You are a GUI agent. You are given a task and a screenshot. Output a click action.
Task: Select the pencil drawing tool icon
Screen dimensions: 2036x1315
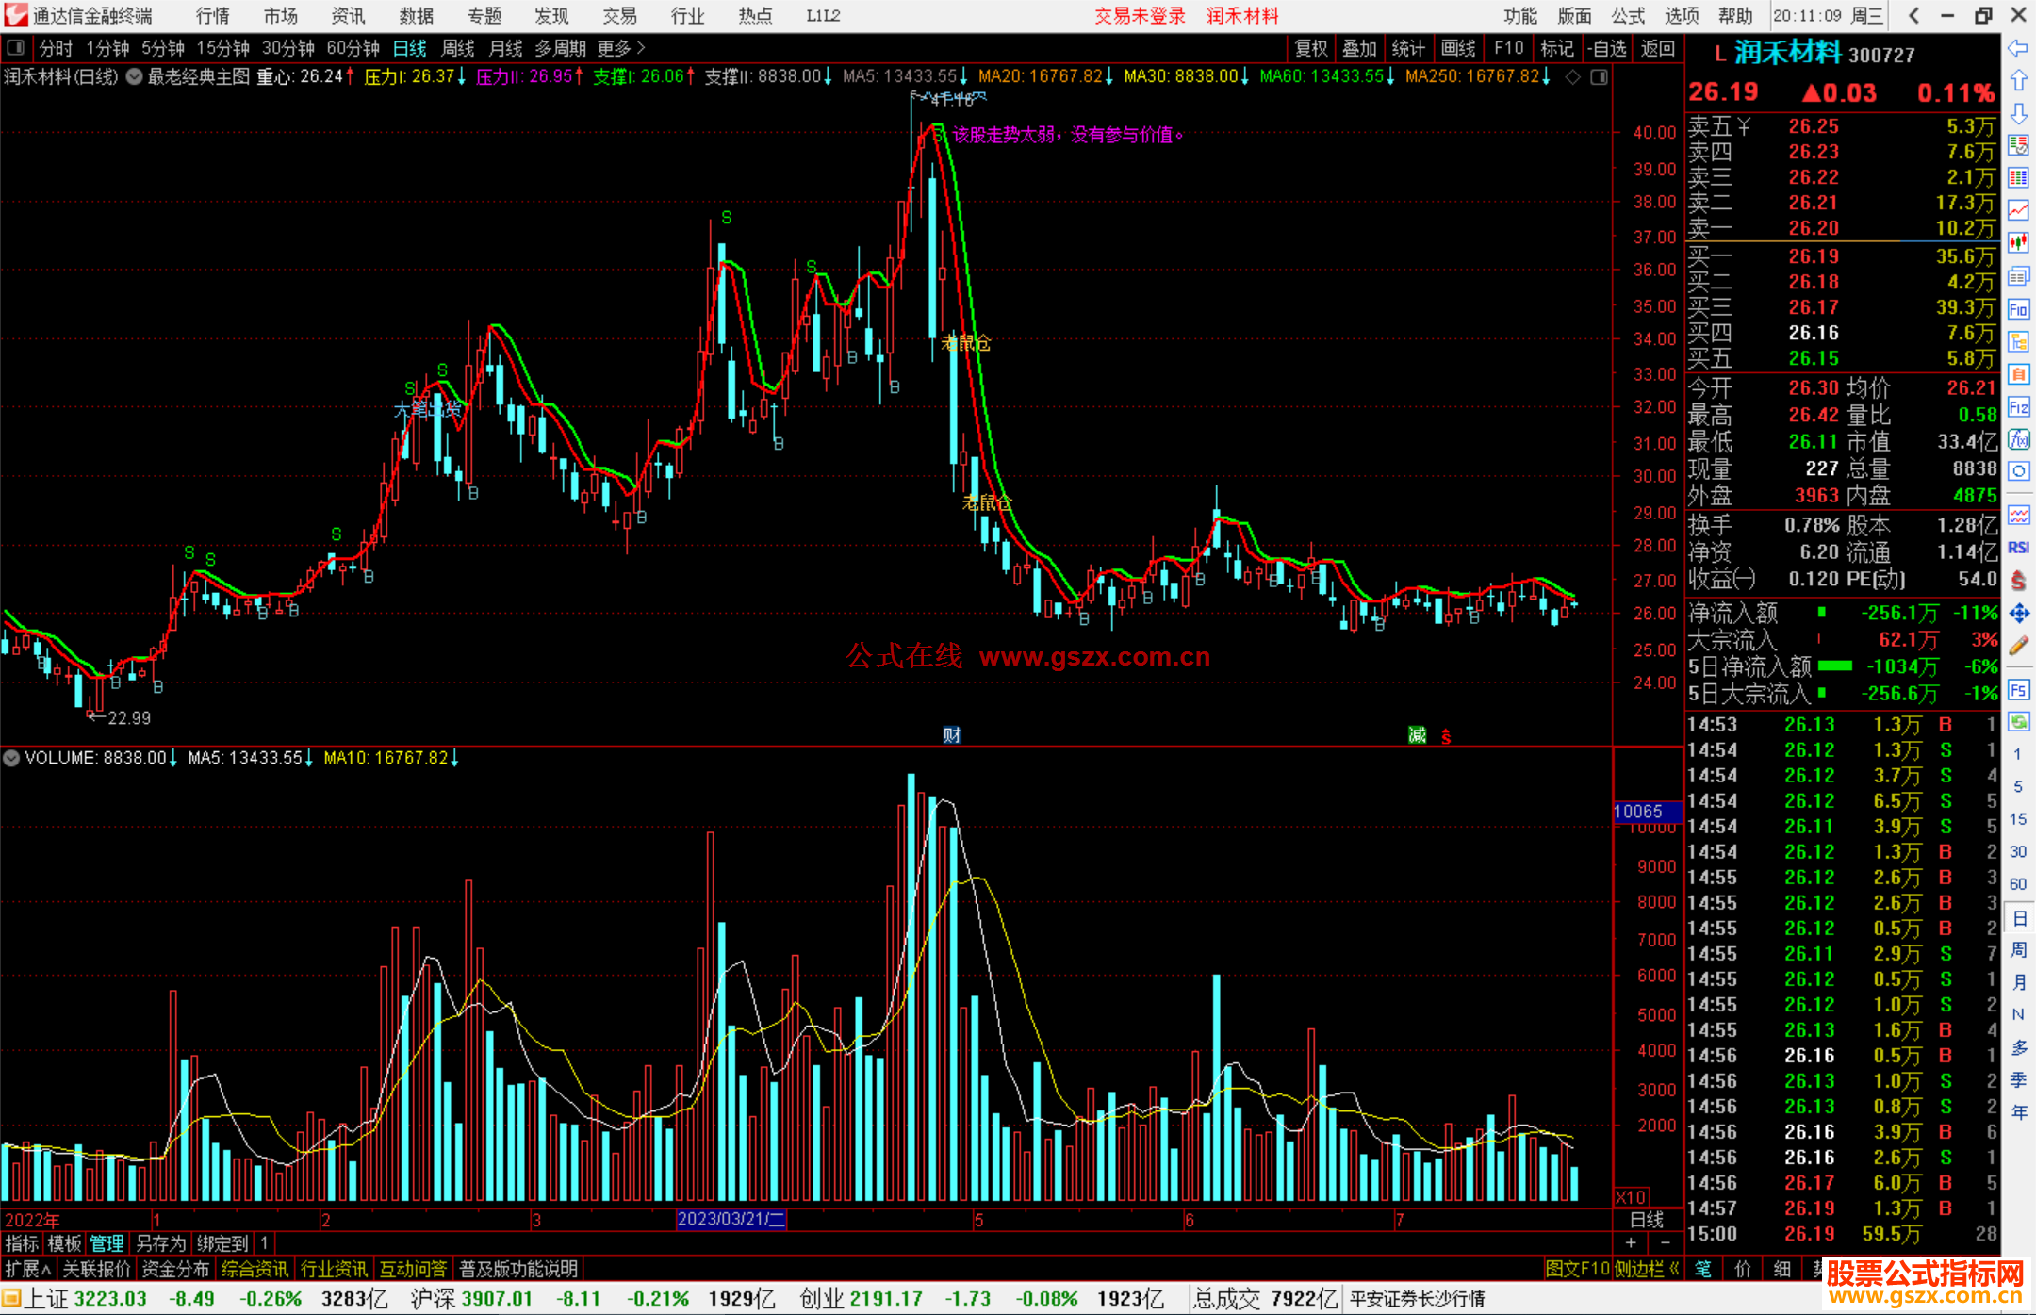(x=2018, y=646)
